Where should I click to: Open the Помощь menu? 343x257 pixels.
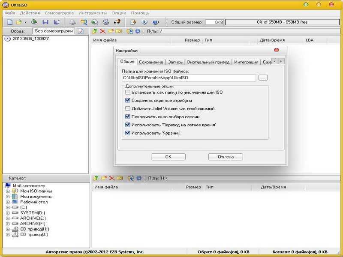[x=140, y=13]
